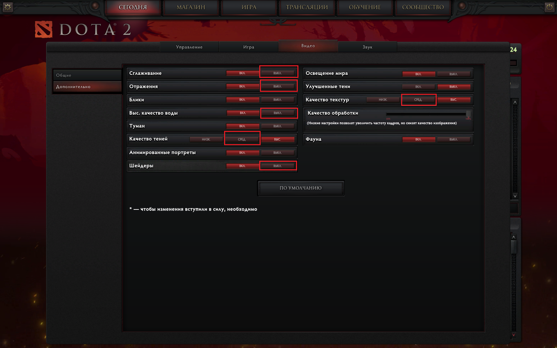This screenshot has width=557, height=348.
Task: Open the Трансляции top tab
Action: point(307,7)
